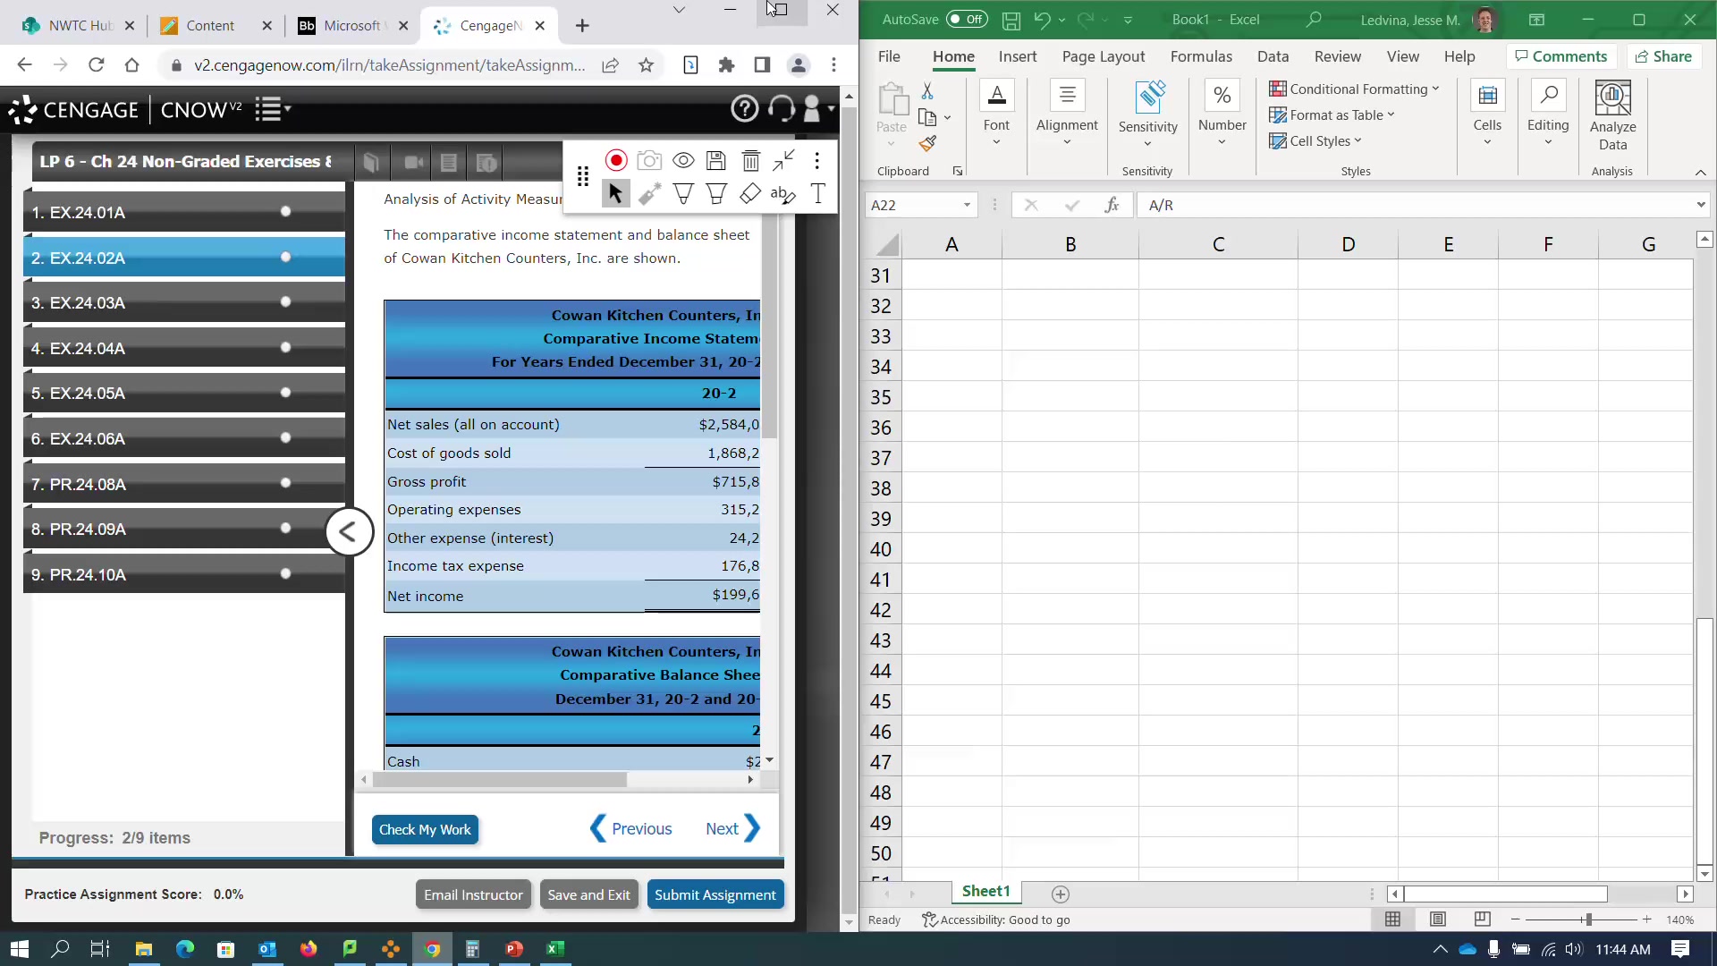Take a snapshot with the camera icon
1717x966 pixels.
[x=649, y=160]
